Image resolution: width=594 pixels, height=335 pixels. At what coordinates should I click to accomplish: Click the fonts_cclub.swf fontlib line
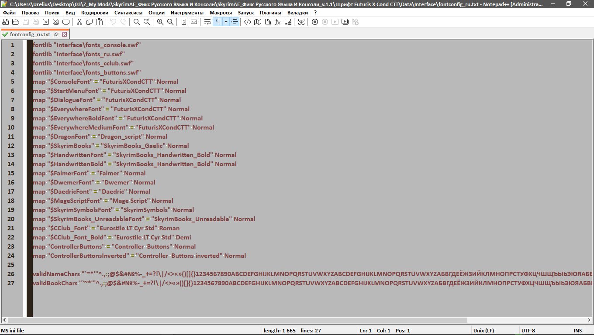coord(83,63)
